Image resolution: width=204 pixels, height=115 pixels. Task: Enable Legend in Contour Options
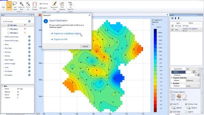(186, 112)
